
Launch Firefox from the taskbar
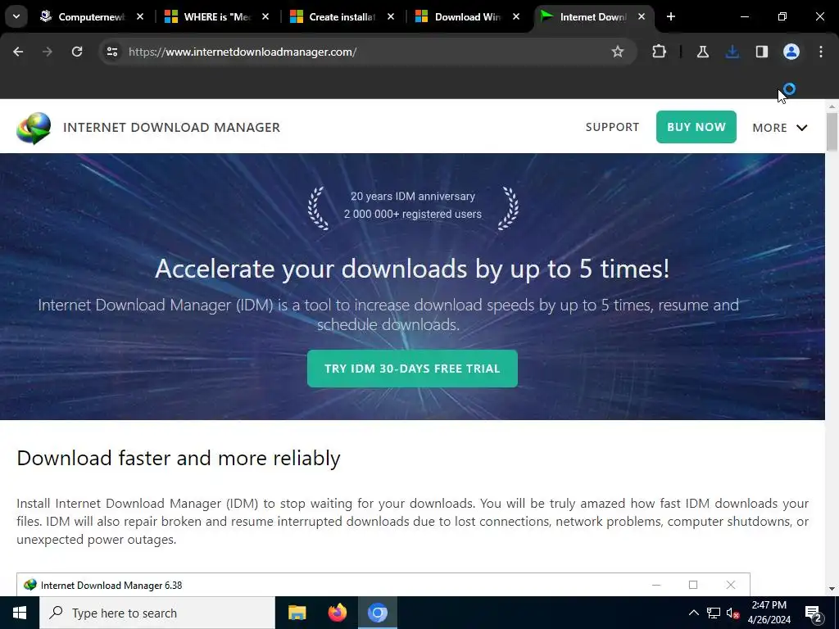pos(337,613)
